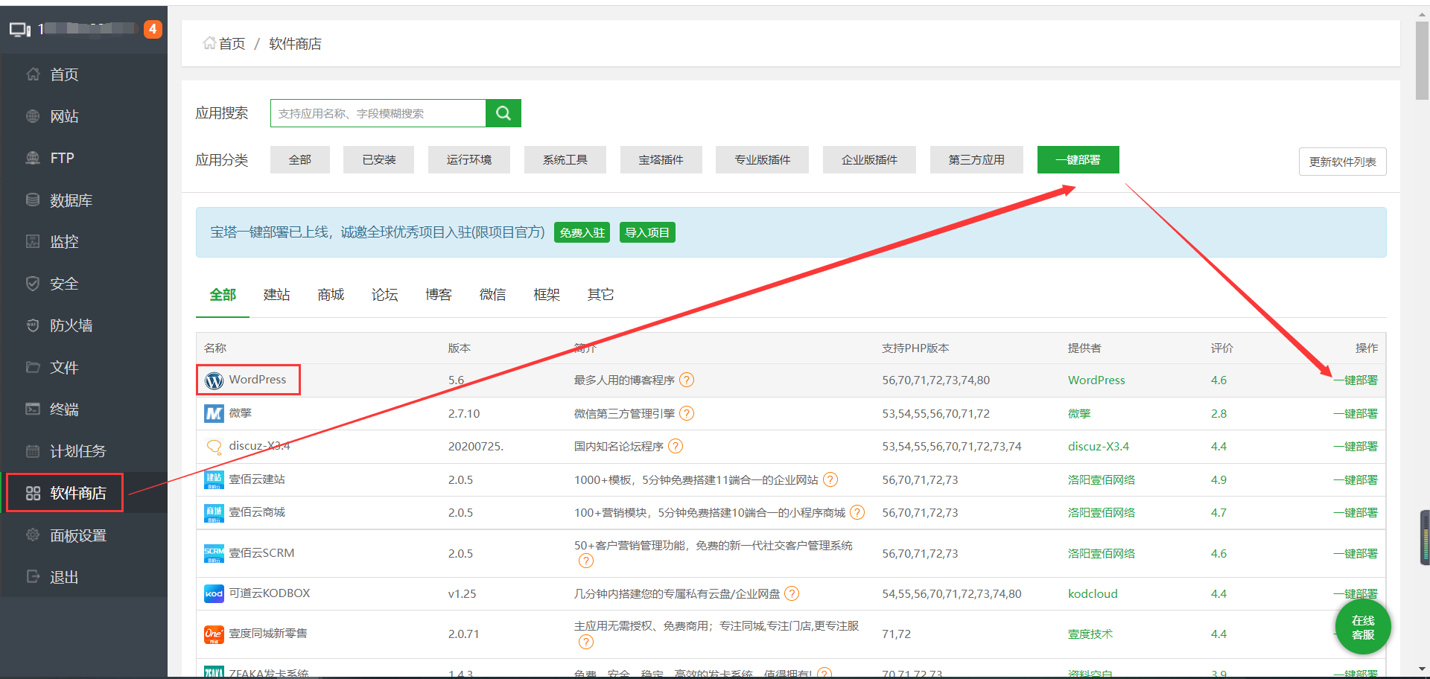Click the grid icon beside 软件商店
Image resolution: width=1430 pixels, height=679 pixels.
33,493
